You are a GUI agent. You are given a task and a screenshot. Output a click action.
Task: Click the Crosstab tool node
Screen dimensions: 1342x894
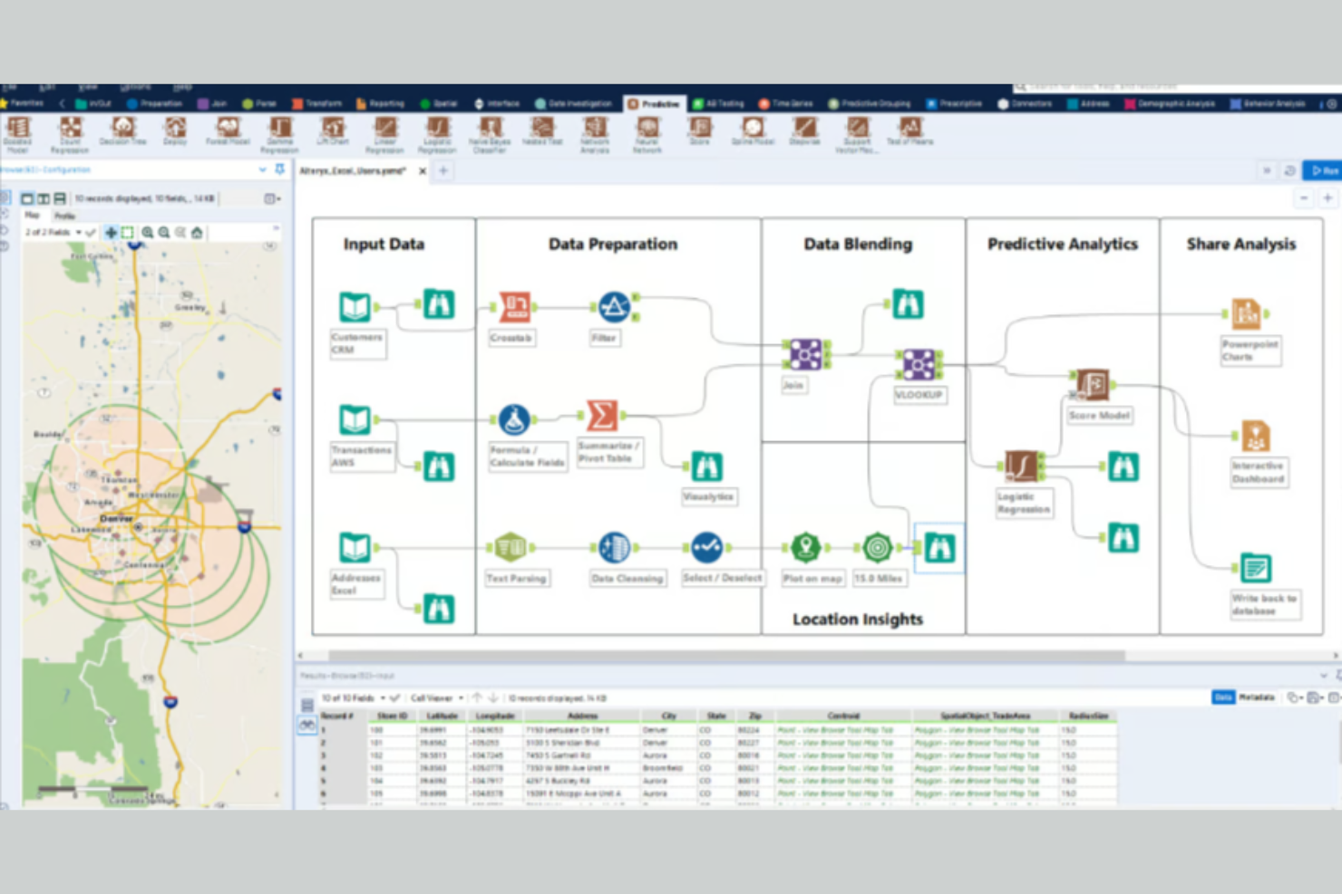[x=515, y=307]
